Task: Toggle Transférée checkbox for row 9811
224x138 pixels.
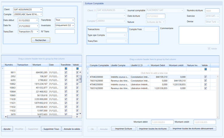Action: click(x=66, y=72)
